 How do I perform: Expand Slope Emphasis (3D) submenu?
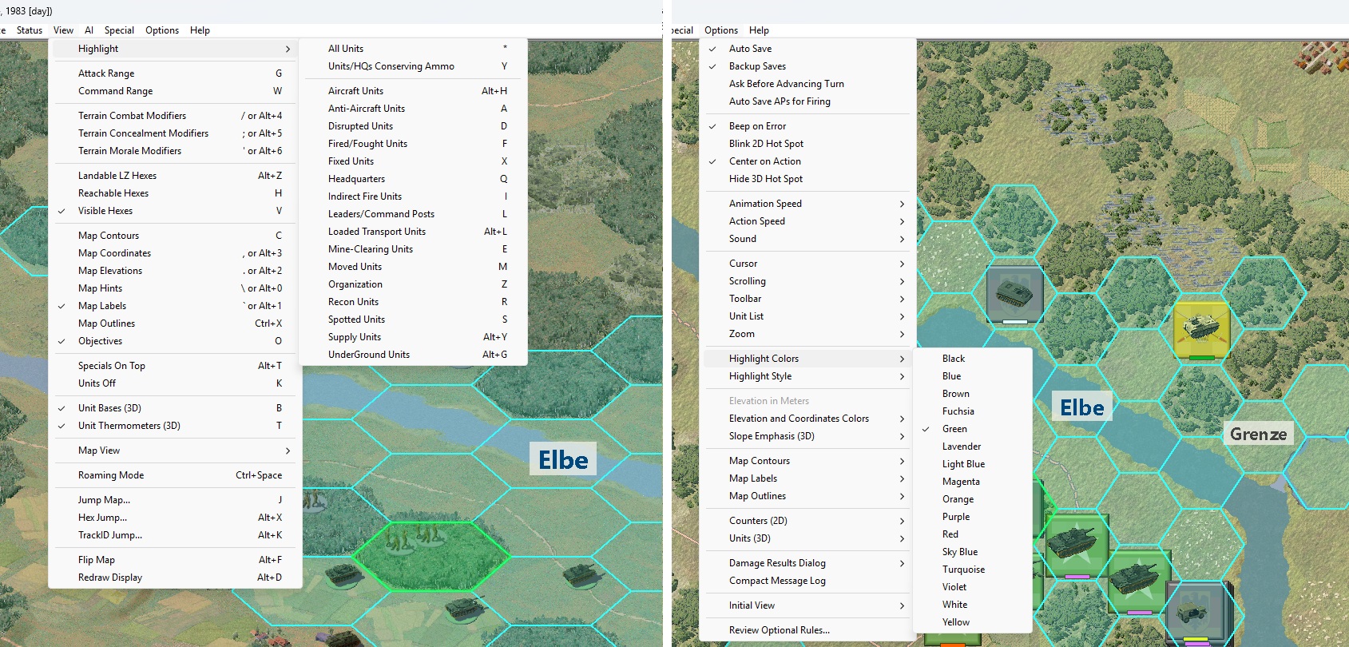click(807, 436)
